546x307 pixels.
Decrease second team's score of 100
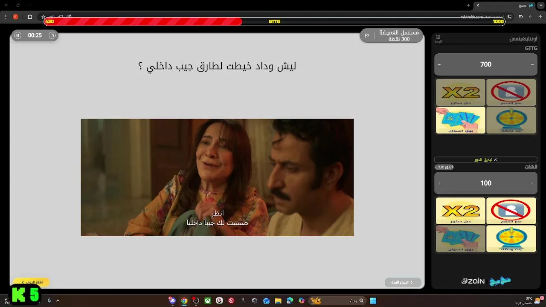pyautogui.click(x=532, y=183)
